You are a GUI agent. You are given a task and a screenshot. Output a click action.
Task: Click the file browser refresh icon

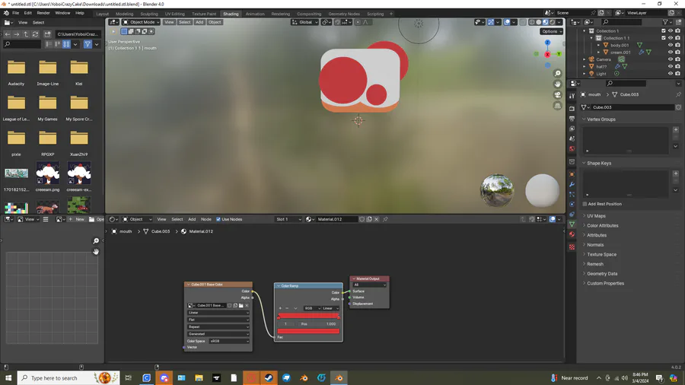coord(35,34)
